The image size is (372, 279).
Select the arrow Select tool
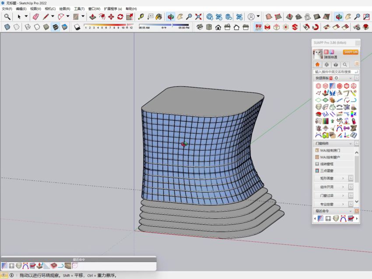pos(19,17)
